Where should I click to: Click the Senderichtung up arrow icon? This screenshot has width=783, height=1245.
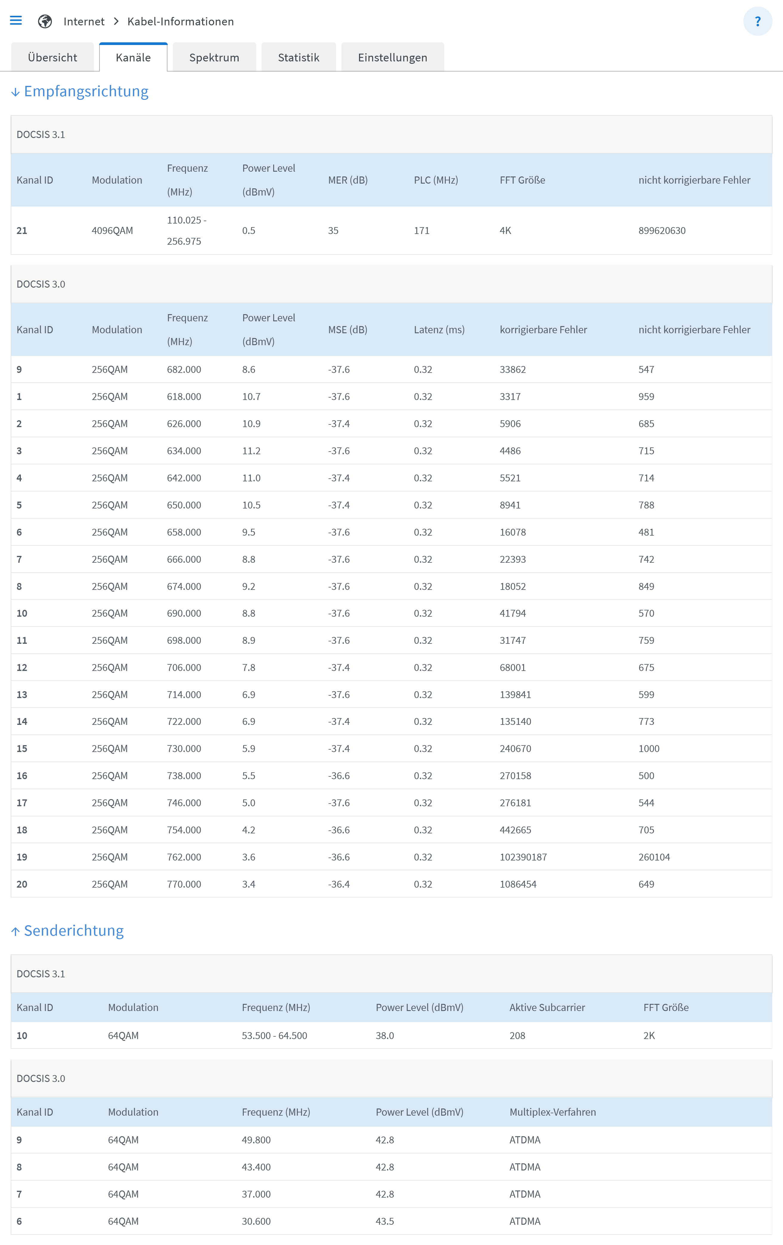[15, 931]
